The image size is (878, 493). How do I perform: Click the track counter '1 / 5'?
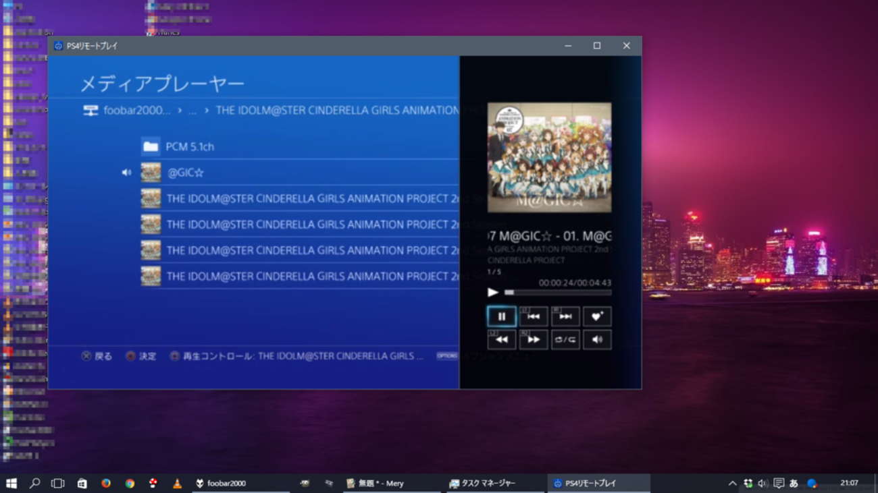(494, 272)
